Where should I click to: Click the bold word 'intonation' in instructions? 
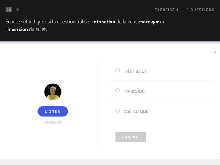pos(104,22)
